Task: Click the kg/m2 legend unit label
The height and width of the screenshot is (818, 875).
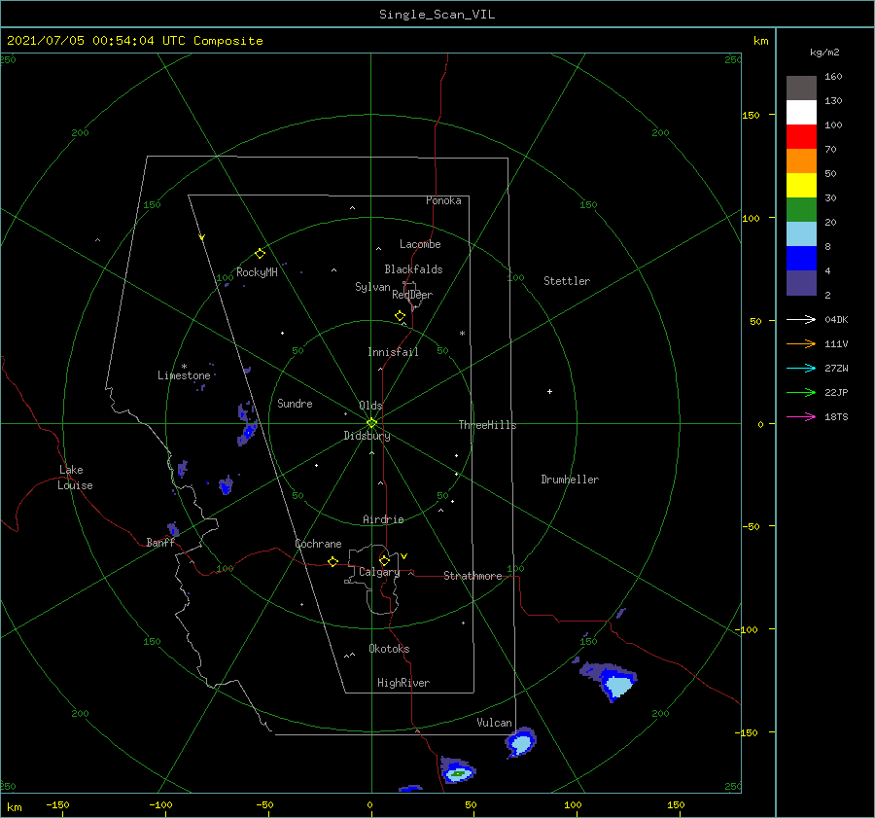Action: pyautogui.click(x=824, y=53)
